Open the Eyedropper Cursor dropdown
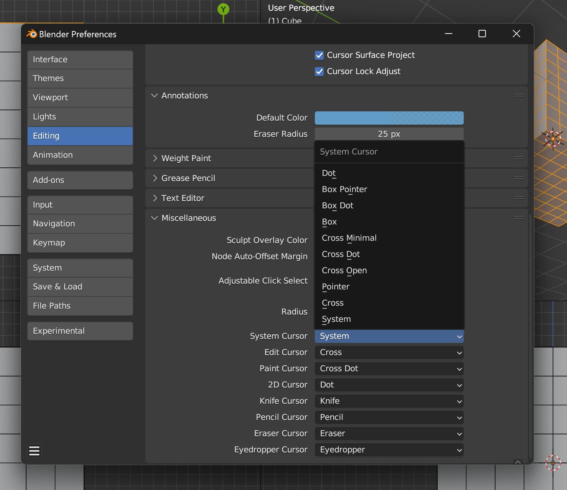567x490 pixels. (x=389, y=450)
